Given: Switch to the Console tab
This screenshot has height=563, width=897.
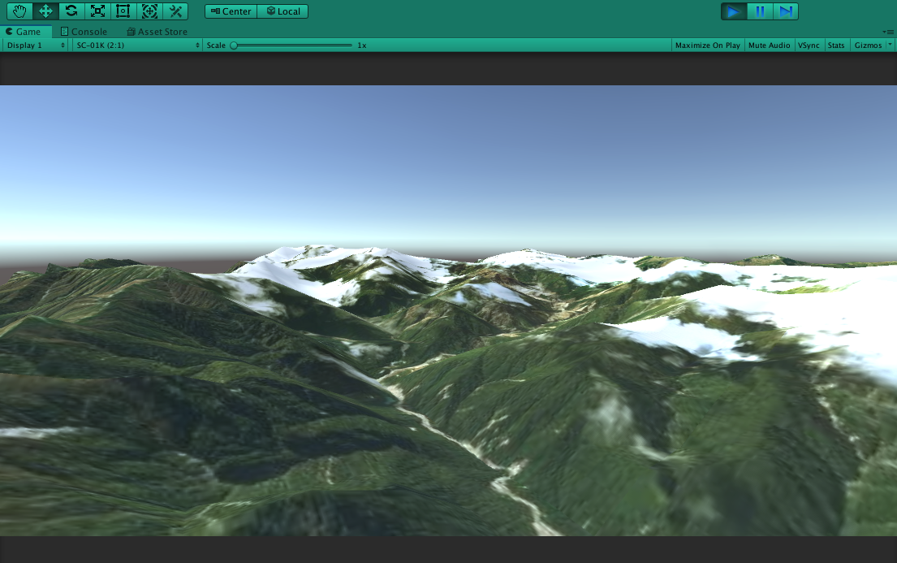Looking at the screenshot, I should 85,32.
